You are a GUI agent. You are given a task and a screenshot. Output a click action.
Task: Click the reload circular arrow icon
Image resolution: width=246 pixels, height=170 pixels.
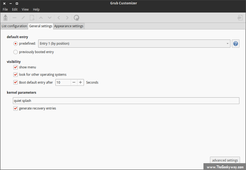point(77,18)
